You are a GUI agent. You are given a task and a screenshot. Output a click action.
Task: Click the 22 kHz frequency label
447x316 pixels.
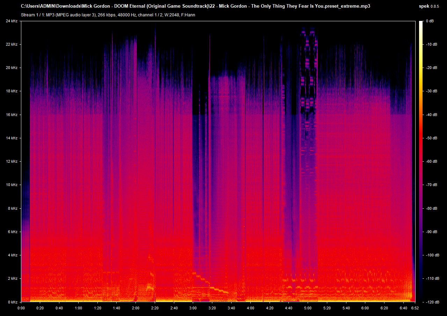pos(12,44)
